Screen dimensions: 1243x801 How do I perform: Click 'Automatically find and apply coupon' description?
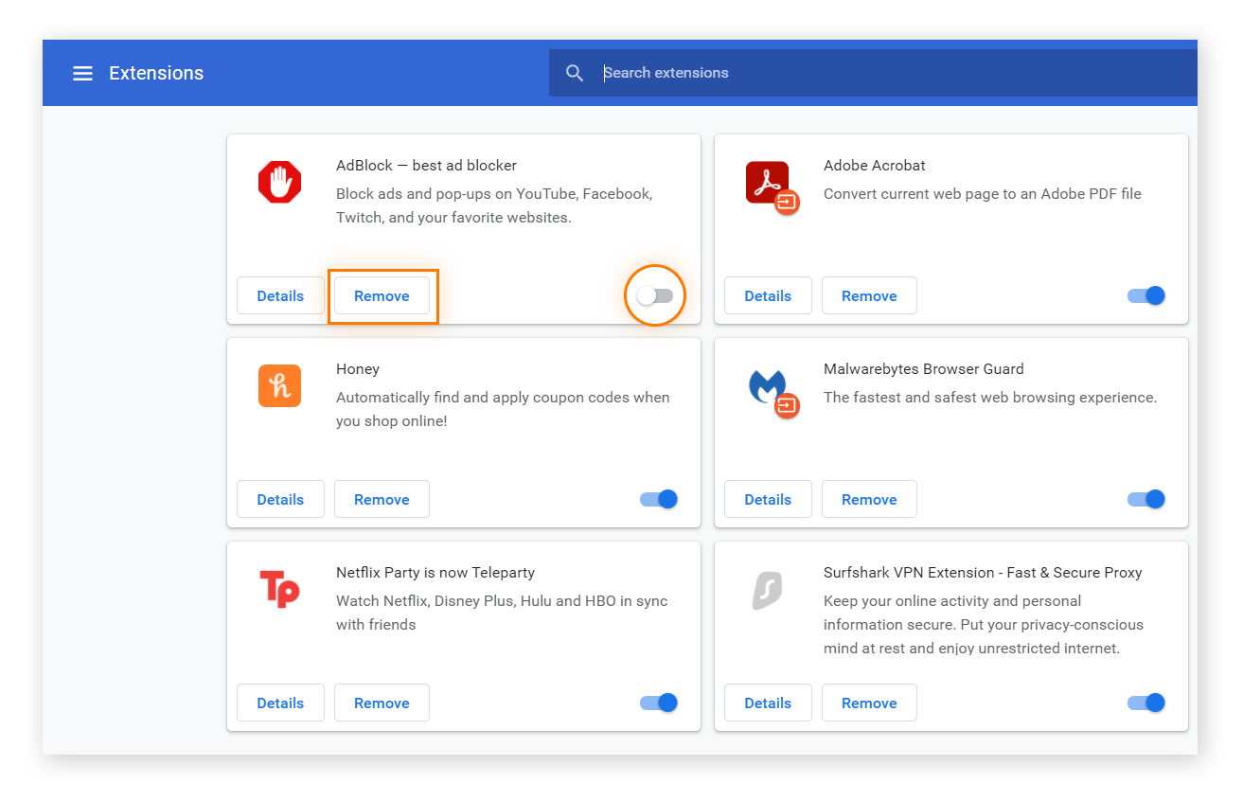pyautogui.click(x=503, y=409)
